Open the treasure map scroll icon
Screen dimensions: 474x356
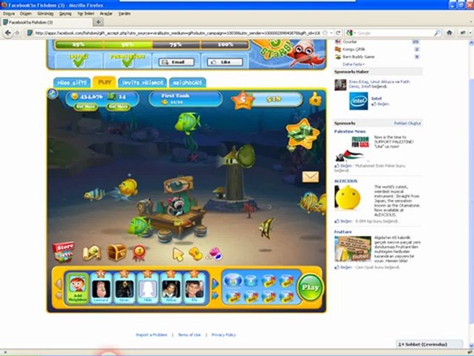(92, 253)
